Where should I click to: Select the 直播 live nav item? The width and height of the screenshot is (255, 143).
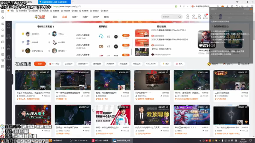tap(65, 17)
